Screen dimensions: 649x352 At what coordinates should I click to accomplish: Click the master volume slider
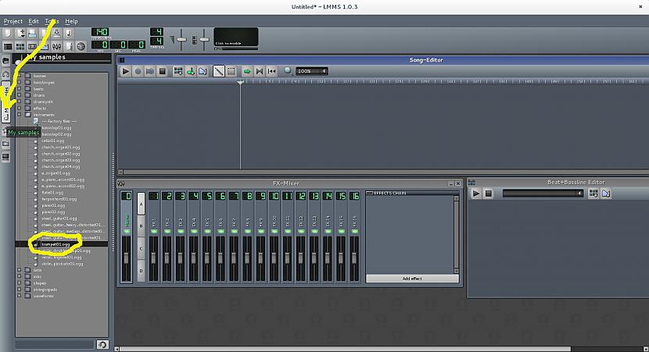(181, 40)
